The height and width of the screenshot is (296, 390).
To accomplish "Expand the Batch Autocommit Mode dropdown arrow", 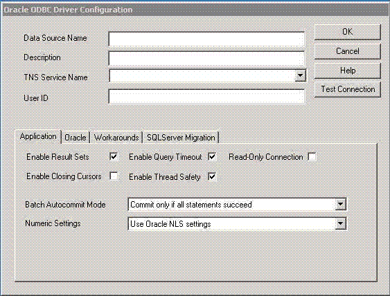I will (341, 205).
